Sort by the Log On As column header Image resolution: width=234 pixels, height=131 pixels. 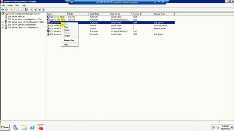[x=121, y=14]
